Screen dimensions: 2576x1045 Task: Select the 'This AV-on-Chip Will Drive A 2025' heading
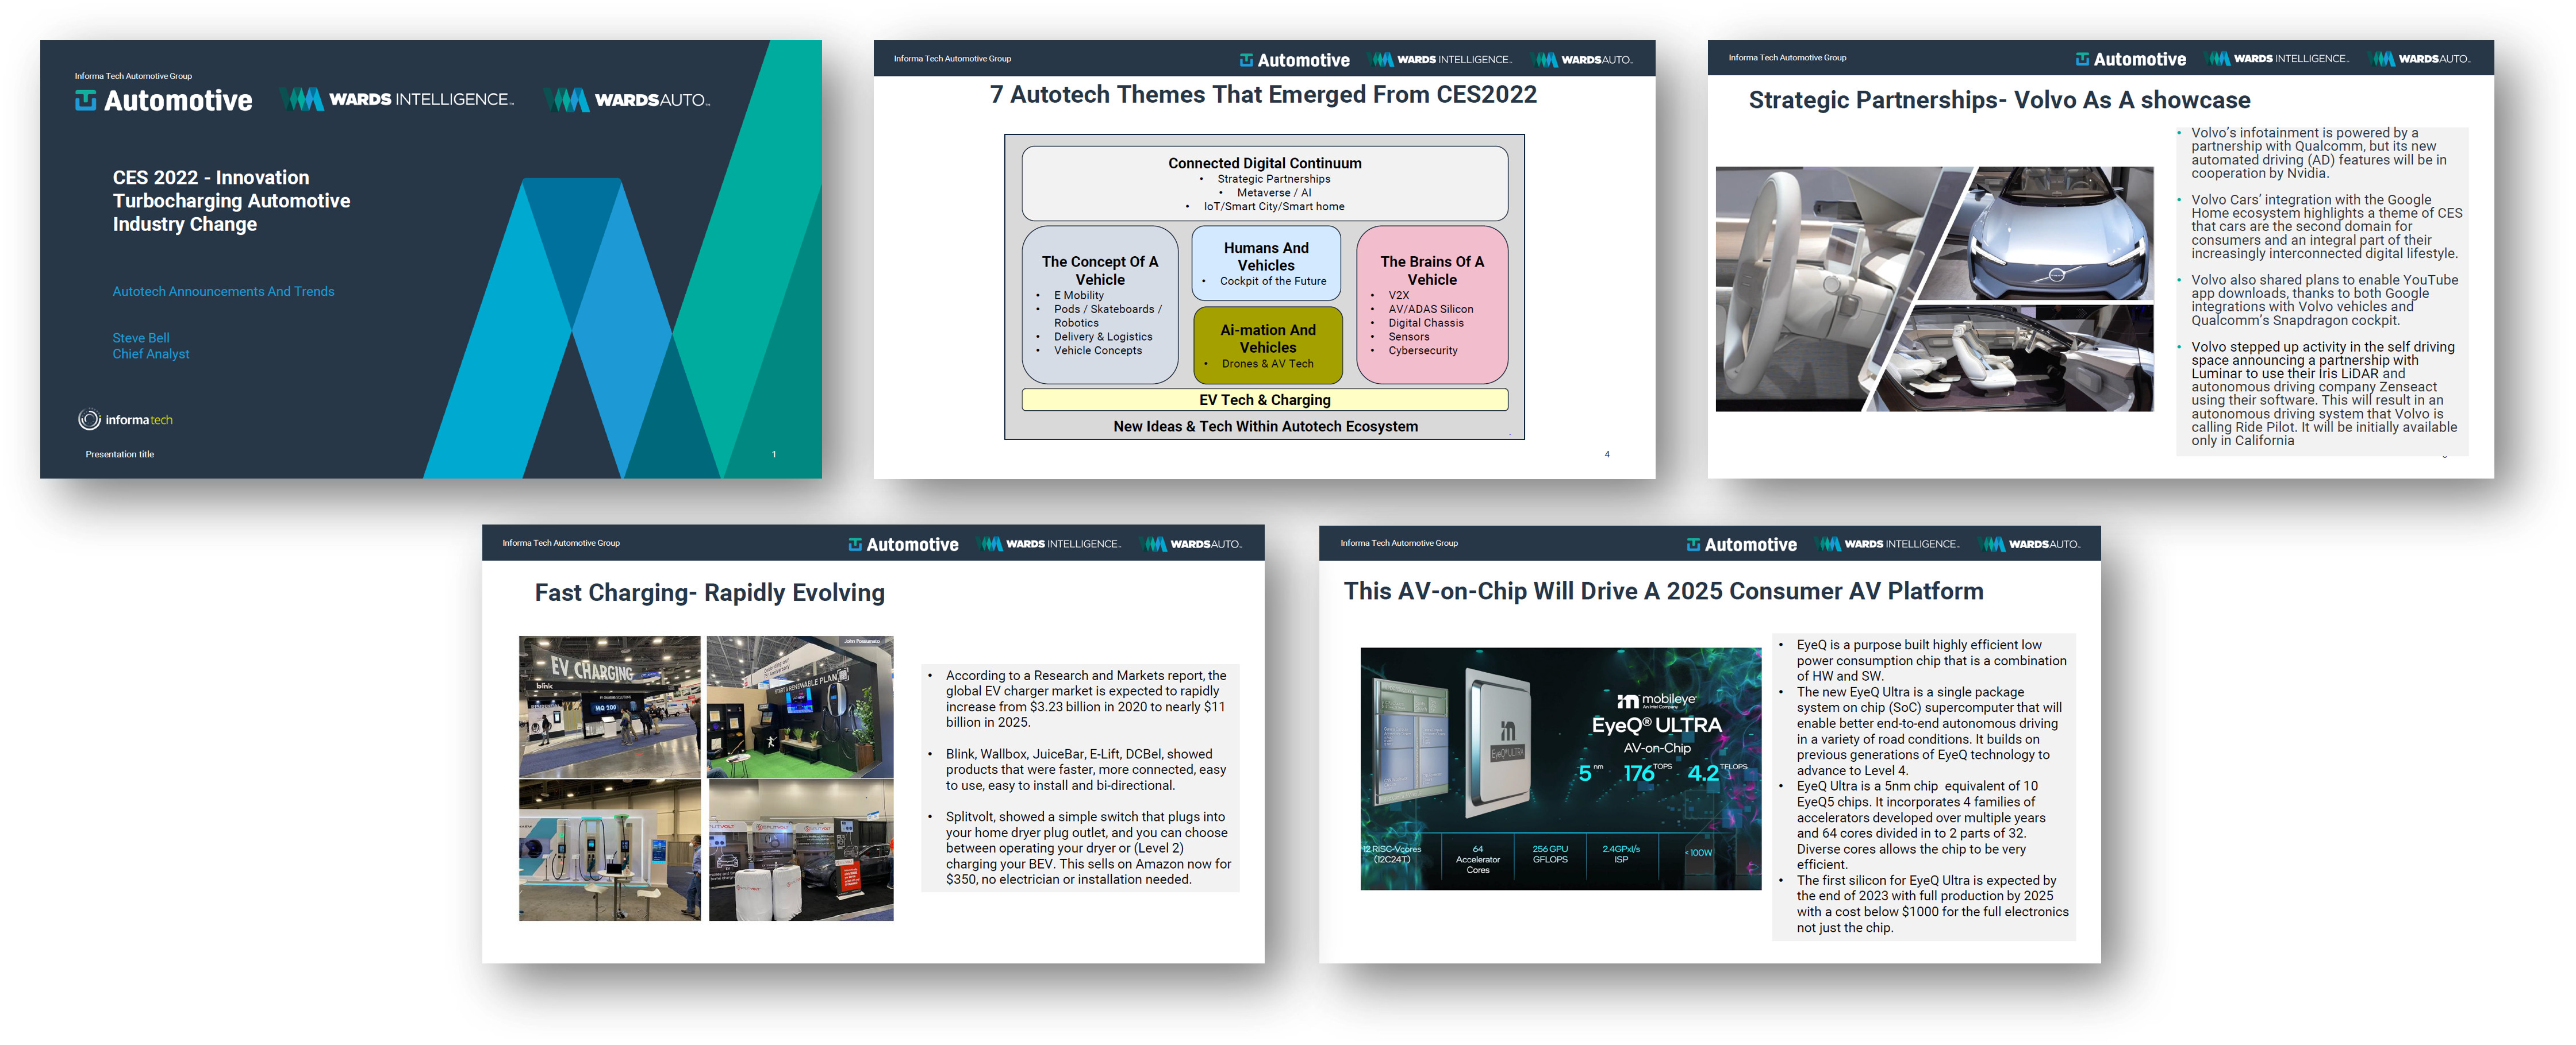[x=1663, y=591]
